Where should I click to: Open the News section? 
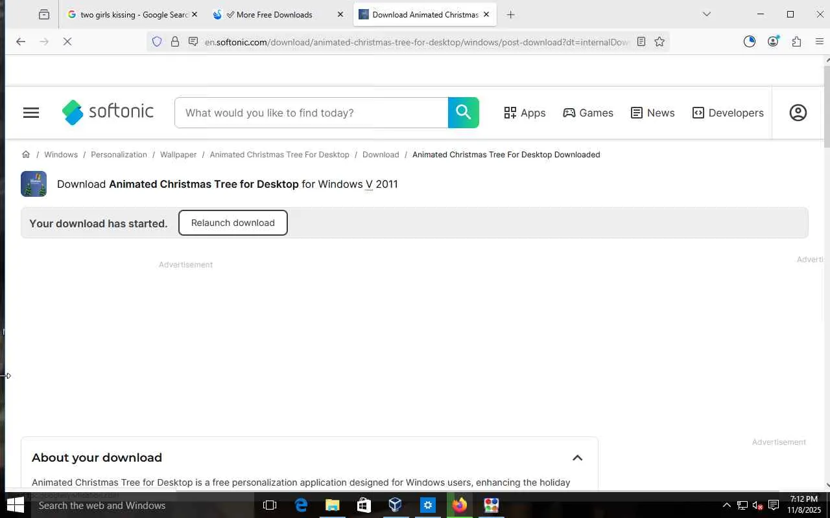click(x=653, y=113)
